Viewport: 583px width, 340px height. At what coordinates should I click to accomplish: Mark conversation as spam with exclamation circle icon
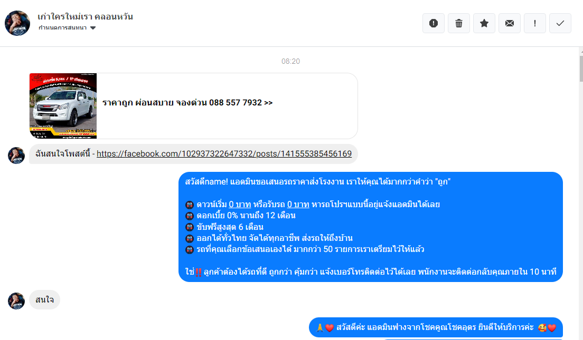[433, 23]
